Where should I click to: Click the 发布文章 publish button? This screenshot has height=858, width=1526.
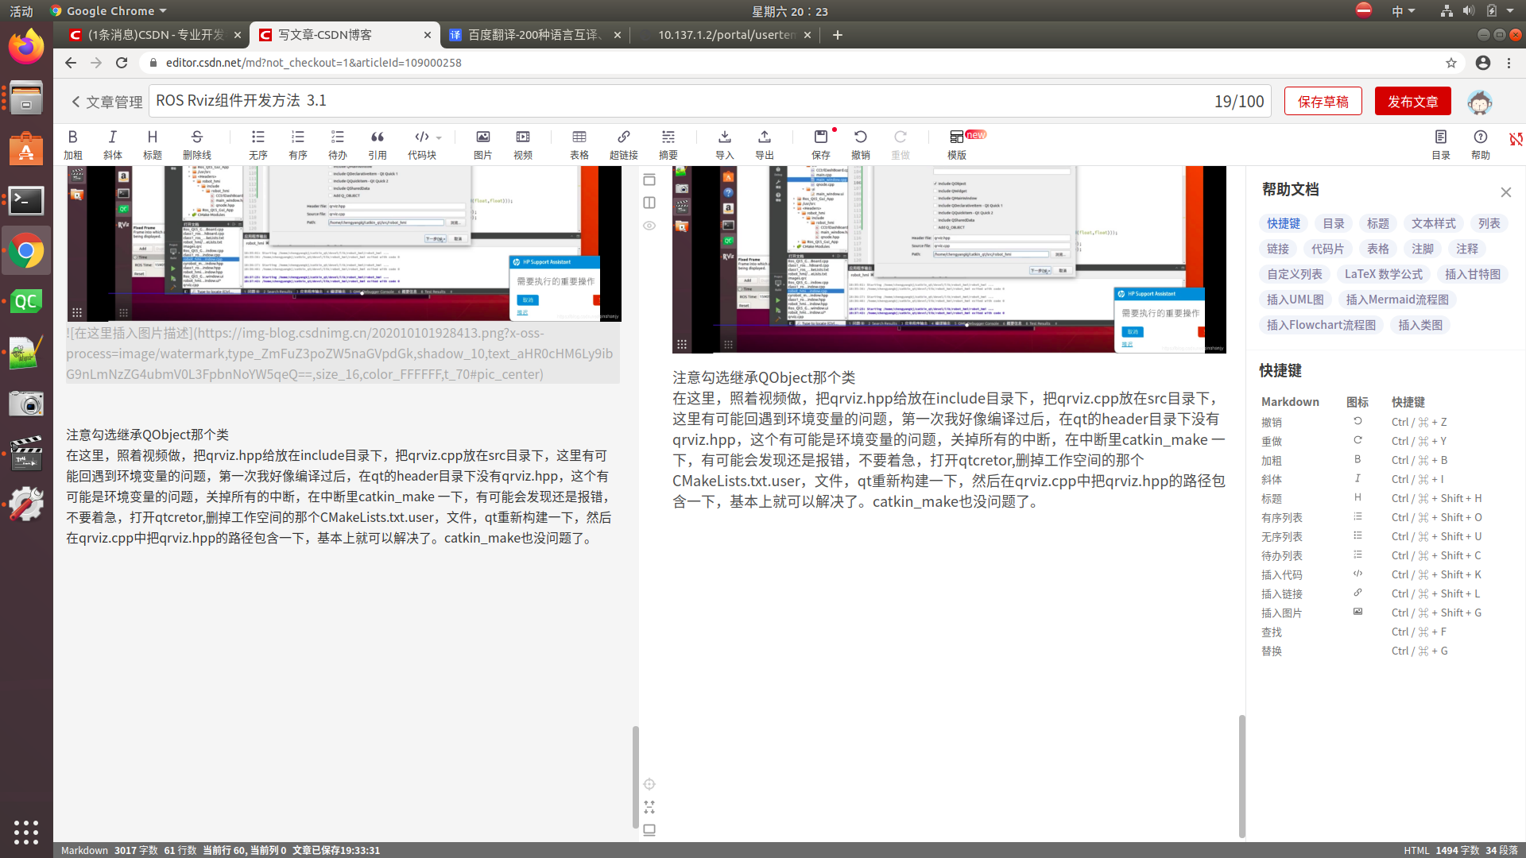1412,102
